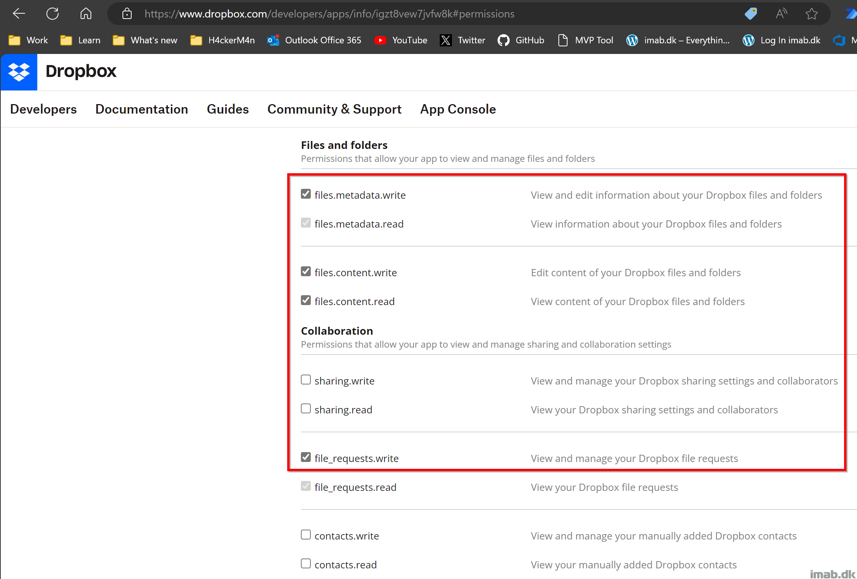The height and width of the screenshot is (579, 857).
Task: Add this page to favorites star
Action: point(811,14)
